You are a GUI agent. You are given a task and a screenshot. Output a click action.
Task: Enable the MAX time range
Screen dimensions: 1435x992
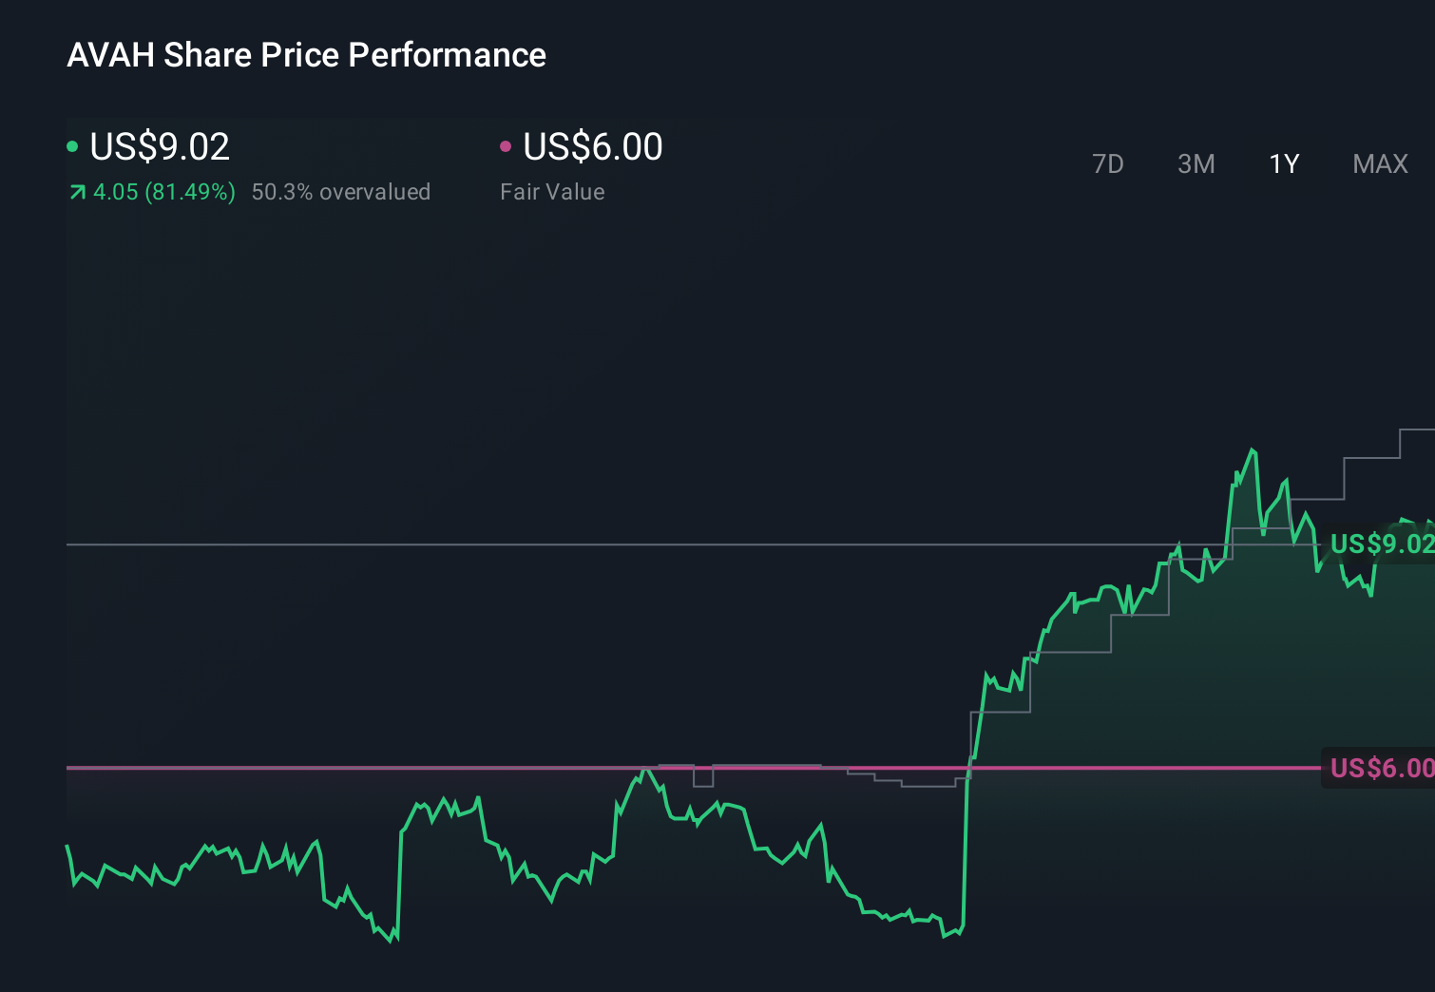tap(1379, 163)
